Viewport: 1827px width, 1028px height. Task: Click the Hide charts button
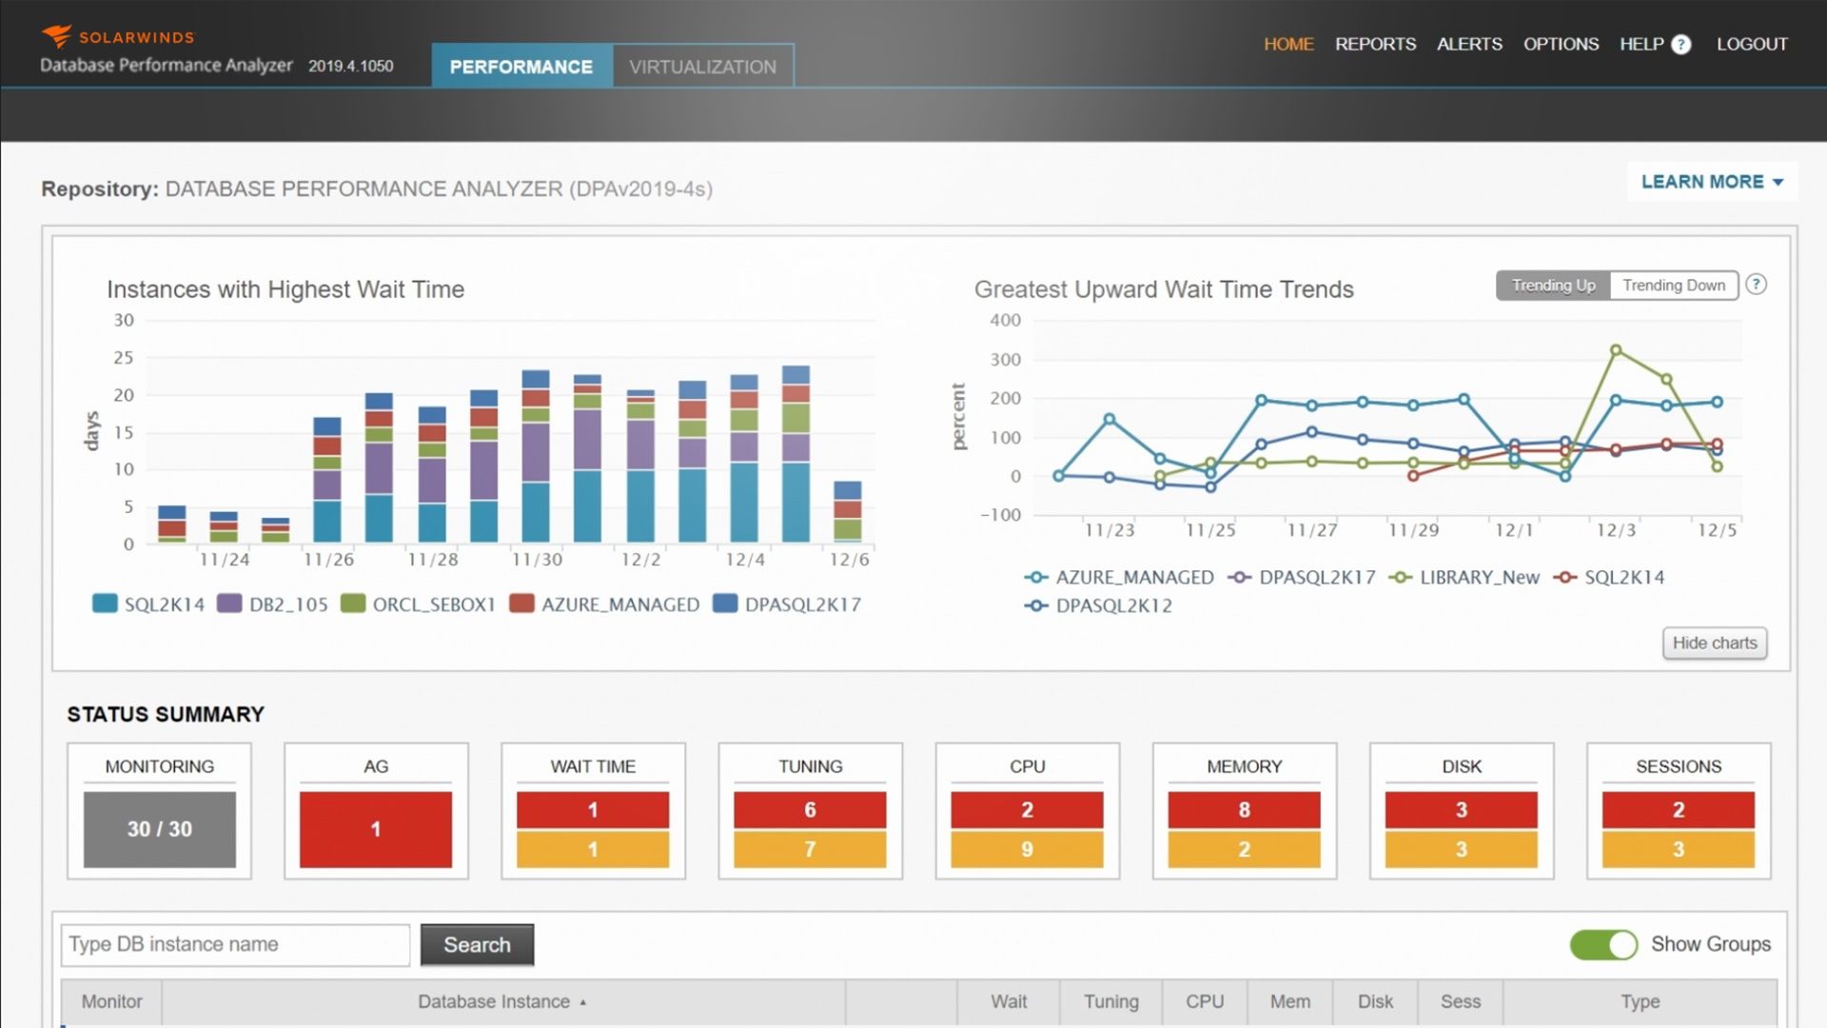pos(1714,642)
